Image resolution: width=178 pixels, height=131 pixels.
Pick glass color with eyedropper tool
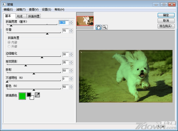37,95
